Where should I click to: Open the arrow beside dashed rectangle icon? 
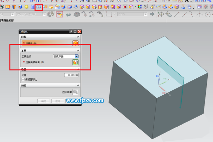pos(114,14)
